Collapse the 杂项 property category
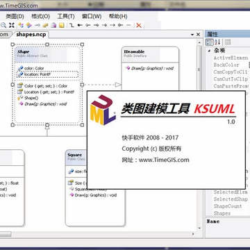This screenshot has height=250, width=250. coord(209,51)
